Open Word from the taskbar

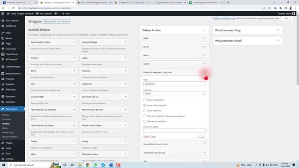111,165
